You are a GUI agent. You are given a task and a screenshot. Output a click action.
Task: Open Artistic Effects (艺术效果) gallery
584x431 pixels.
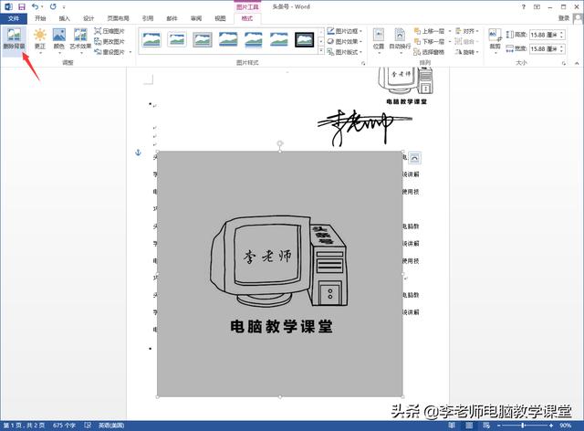tap(80, 39)
